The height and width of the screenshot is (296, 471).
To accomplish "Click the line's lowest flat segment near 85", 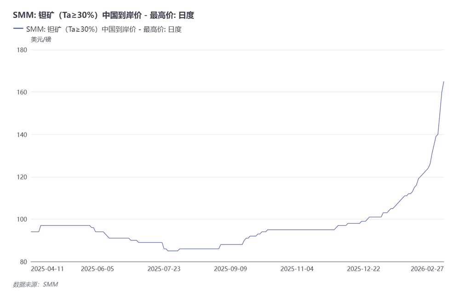I will click(x=172, y=251).
